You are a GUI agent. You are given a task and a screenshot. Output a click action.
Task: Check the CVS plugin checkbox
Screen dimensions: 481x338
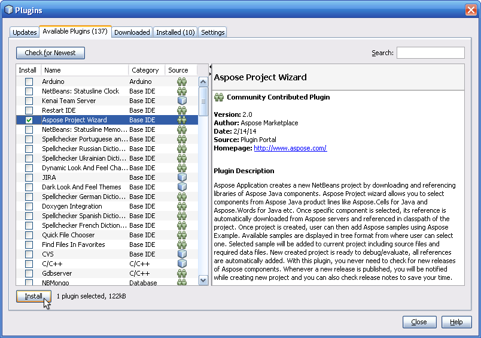(x=29, y=254)
